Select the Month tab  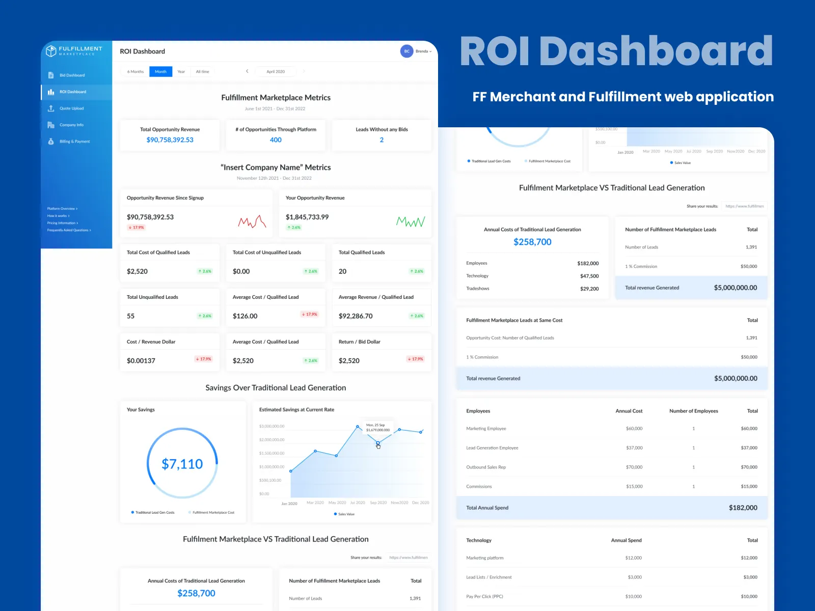click(x=160, y=72)
